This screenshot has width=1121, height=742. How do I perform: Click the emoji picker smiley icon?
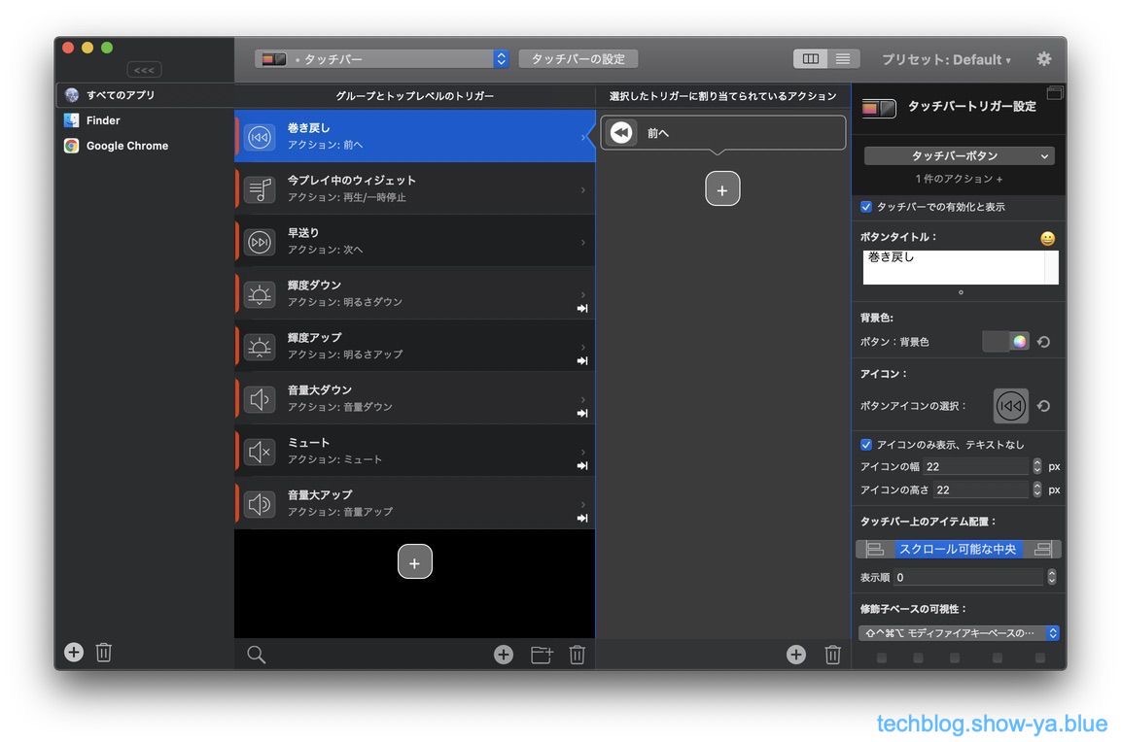pos(1047,238)
